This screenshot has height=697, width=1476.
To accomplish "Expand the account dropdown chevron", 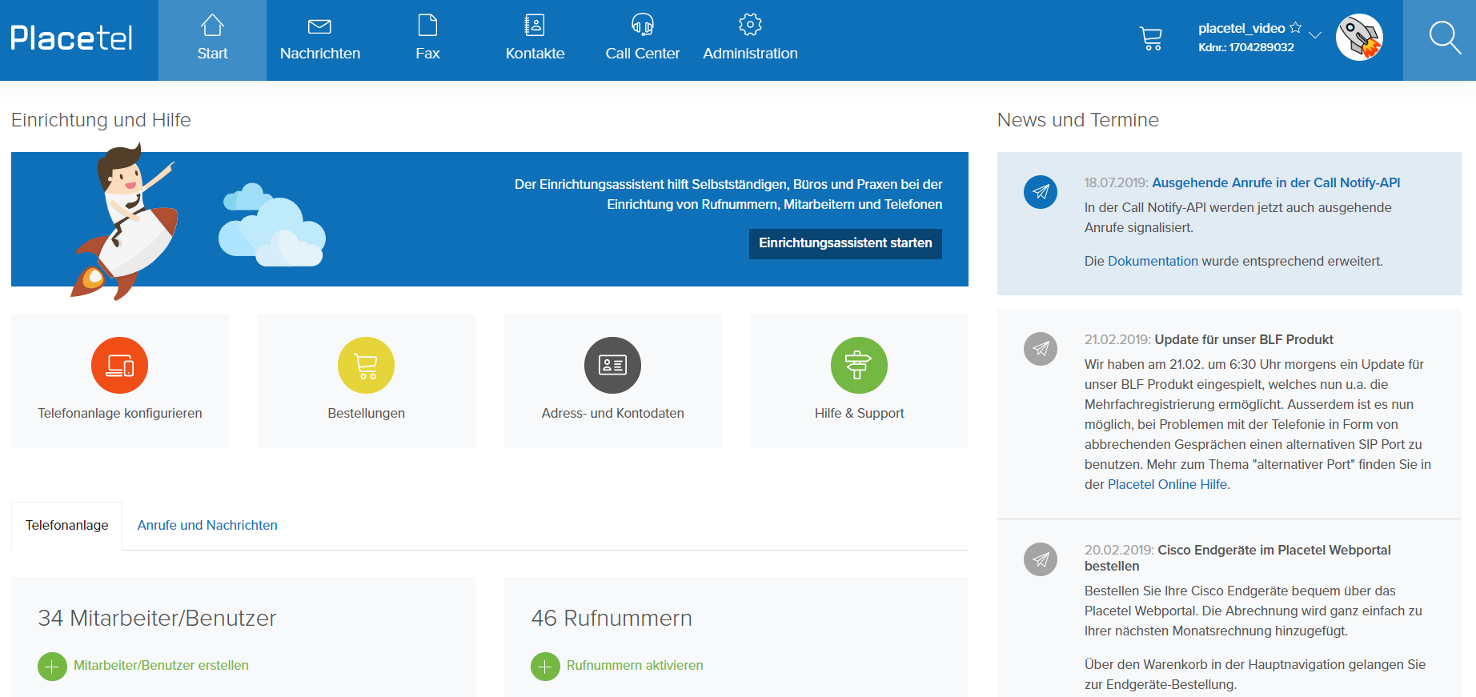I will point(1315,35).
